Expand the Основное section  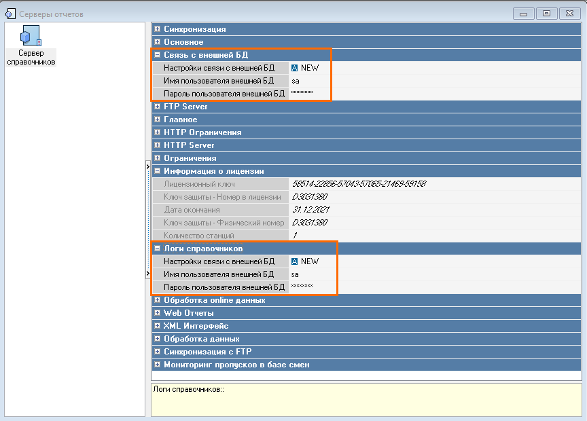tap(158, 42)
